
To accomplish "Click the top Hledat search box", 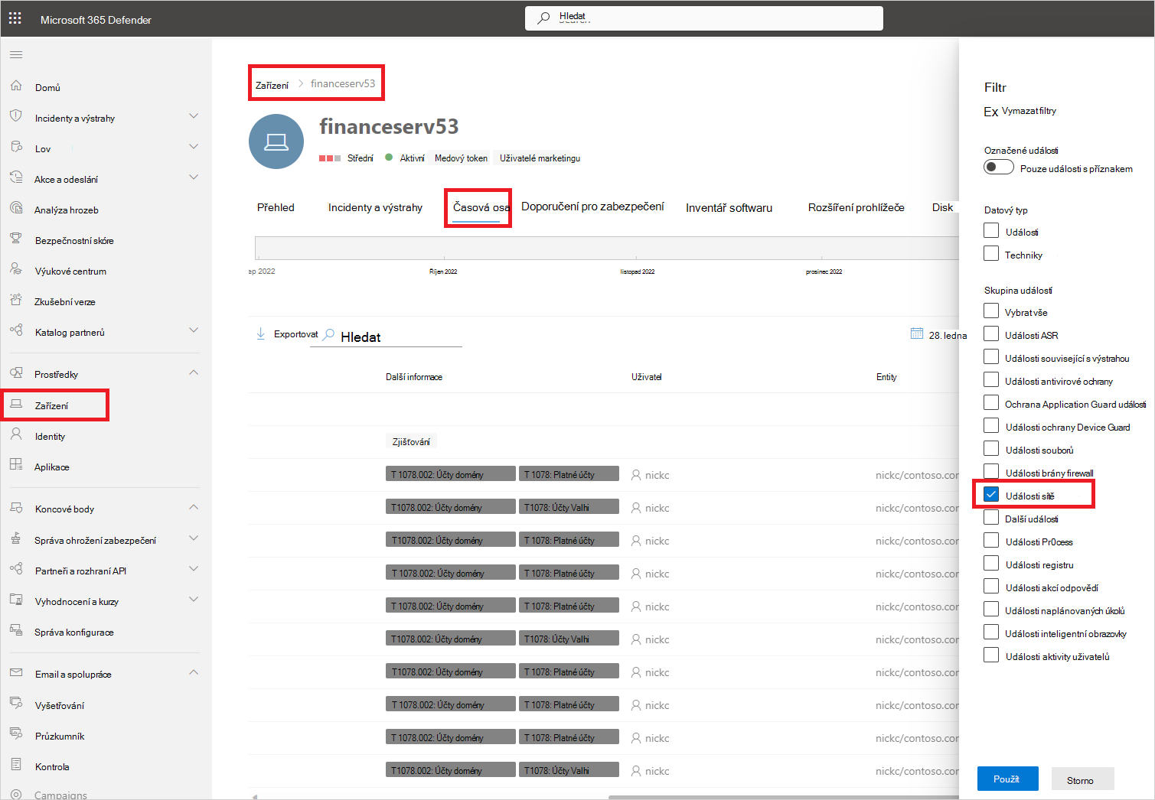I will 704,18.
